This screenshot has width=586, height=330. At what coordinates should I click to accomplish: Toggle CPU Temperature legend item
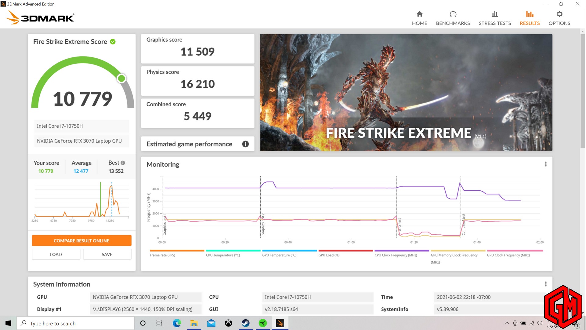click(233, 253)
